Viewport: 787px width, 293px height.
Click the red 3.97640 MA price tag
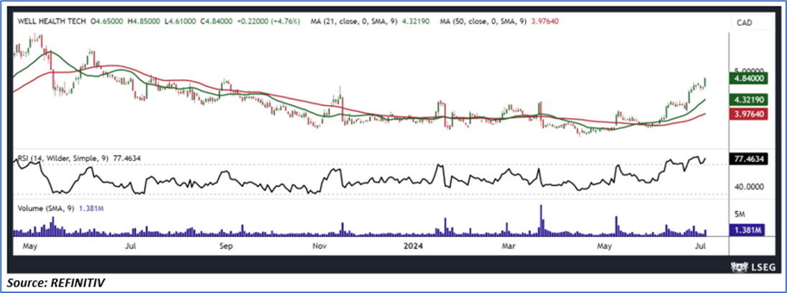748,114
